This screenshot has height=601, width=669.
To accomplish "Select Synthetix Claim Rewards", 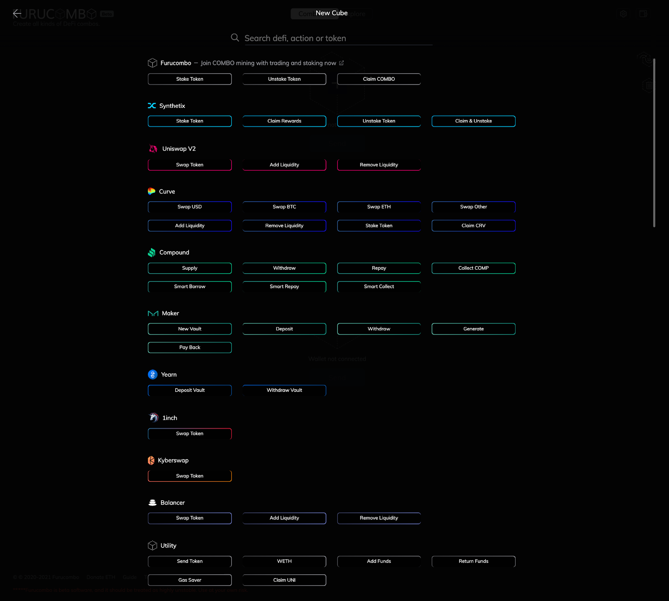I will pos(284,121).
